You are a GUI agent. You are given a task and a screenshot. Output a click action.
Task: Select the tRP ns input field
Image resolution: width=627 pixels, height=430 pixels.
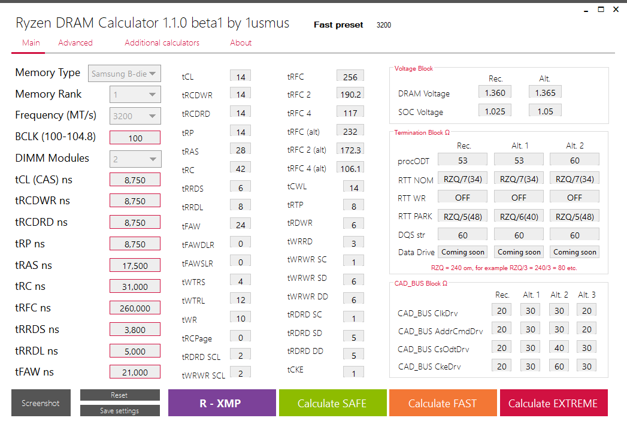135,244
